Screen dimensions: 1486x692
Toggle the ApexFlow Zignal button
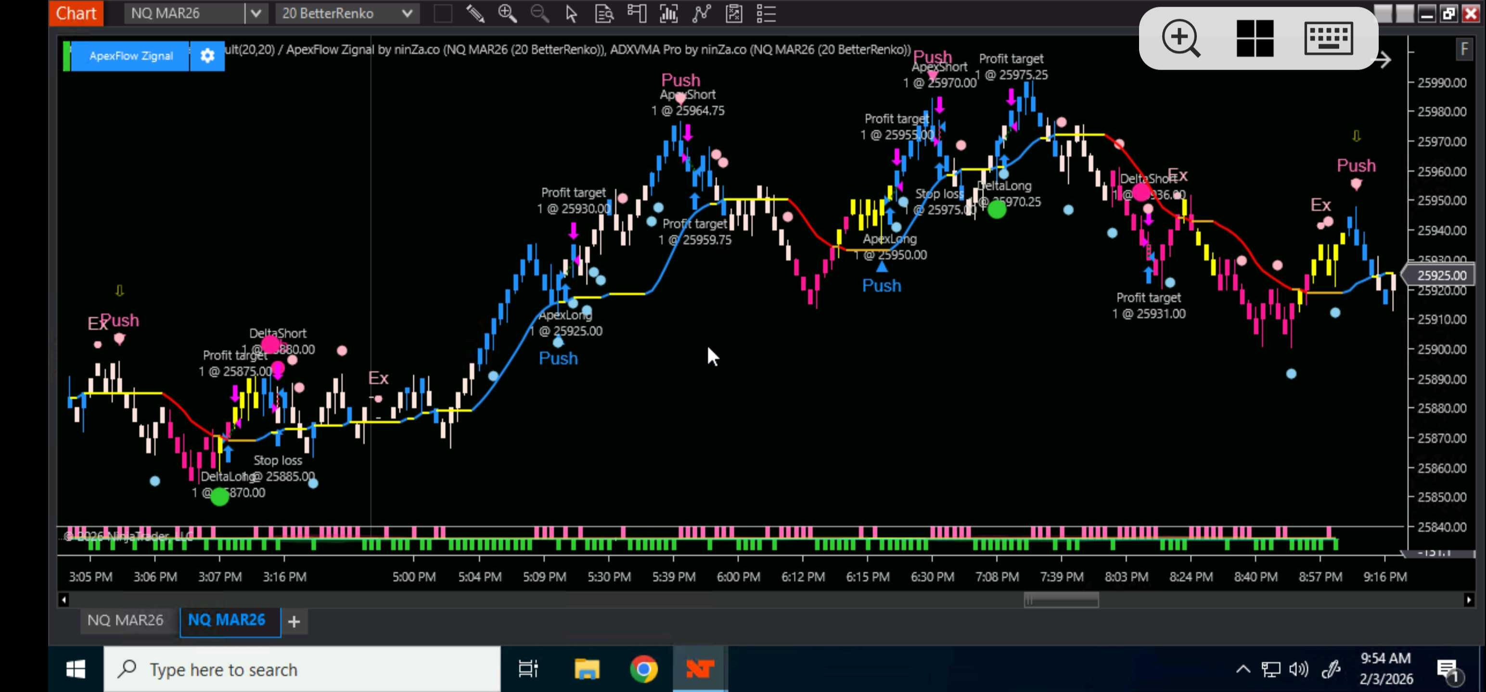[x=131, y=56]
